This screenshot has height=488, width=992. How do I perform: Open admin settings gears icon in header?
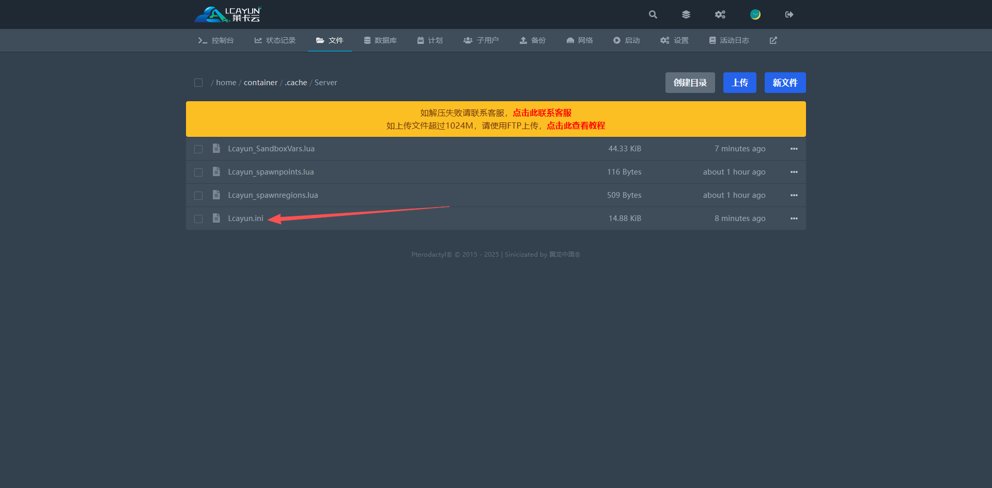(720, 14)
